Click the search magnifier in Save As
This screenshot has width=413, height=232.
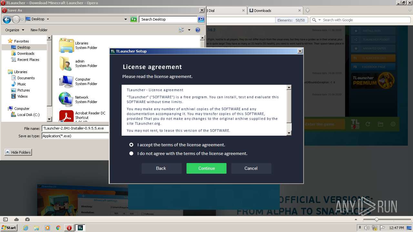pyautogui.click(x=201, y=19)
